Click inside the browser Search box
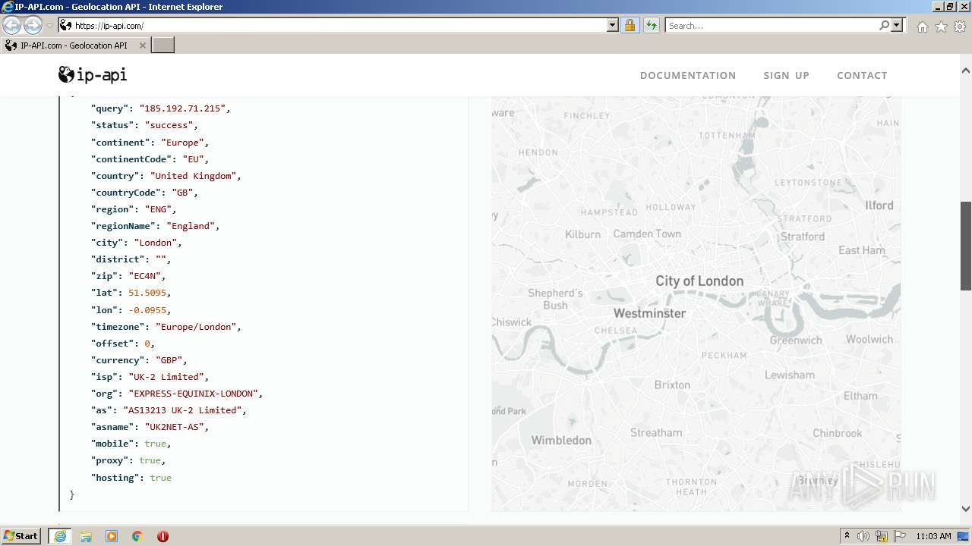The image size is (972, 546). tap(772, 25)
